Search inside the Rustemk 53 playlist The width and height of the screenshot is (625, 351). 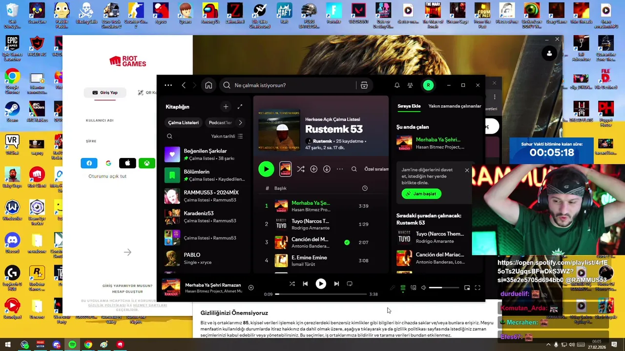pyautogui.click(x=354, y=169)
